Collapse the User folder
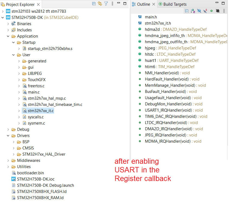Viewport: 231px width, 204px height. coord(14,55)
